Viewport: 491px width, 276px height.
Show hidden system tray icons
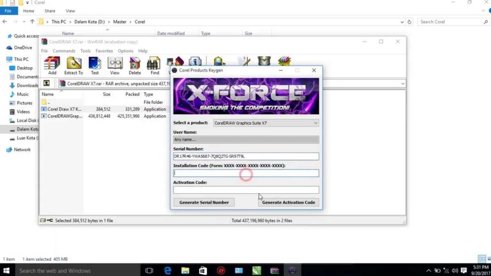428,270
